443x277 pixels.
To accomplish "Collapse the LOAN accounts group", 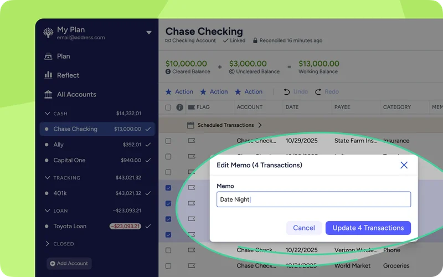I will pyautogui.click(x=47, y=211).
